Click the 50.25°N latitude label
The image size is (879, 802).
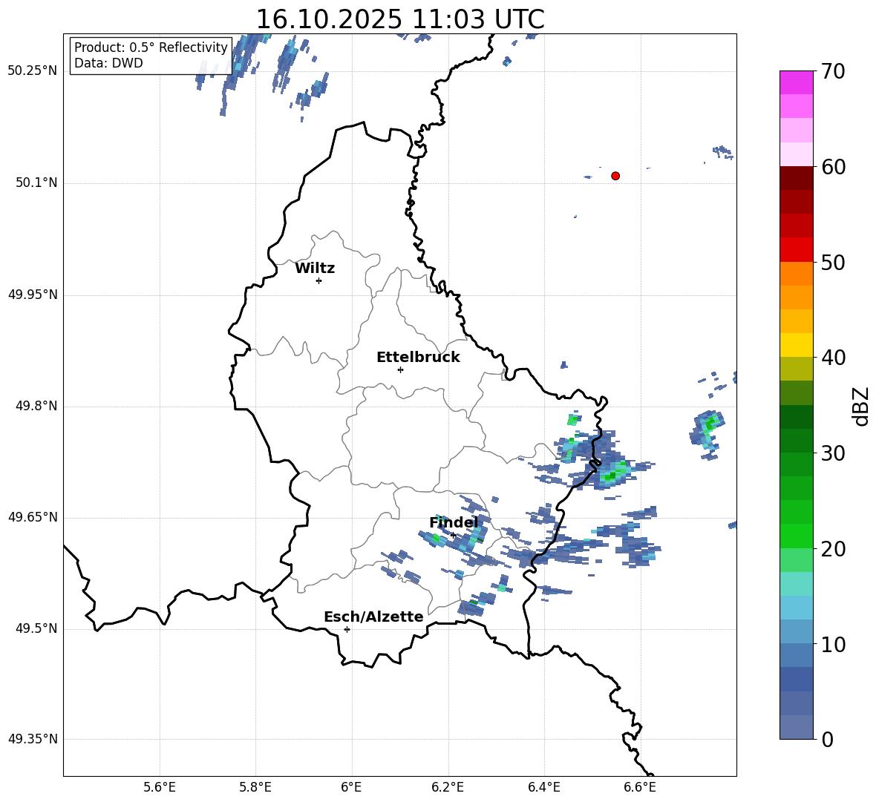click(x=33, y=71)
